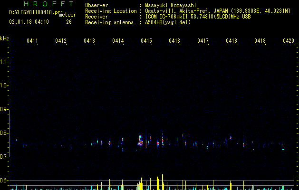Click the 0414 time marker
Screen dimensions: 299x190
click(118, 40)
